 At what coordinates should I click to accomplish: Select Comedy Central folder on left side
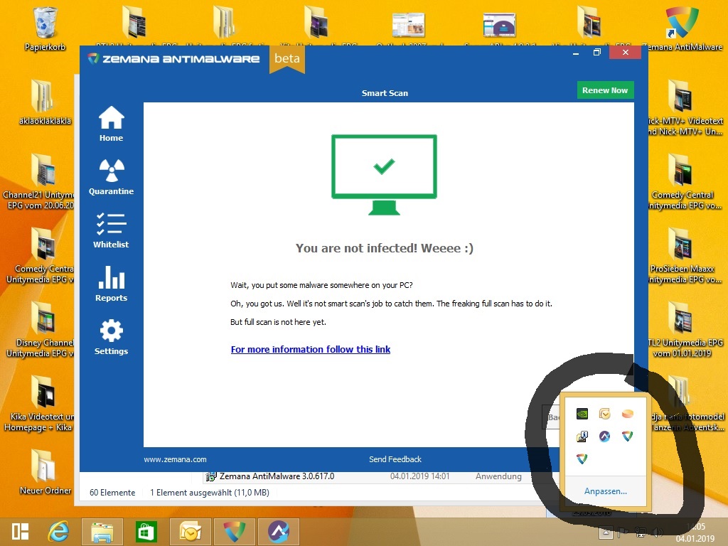point(41,256)
